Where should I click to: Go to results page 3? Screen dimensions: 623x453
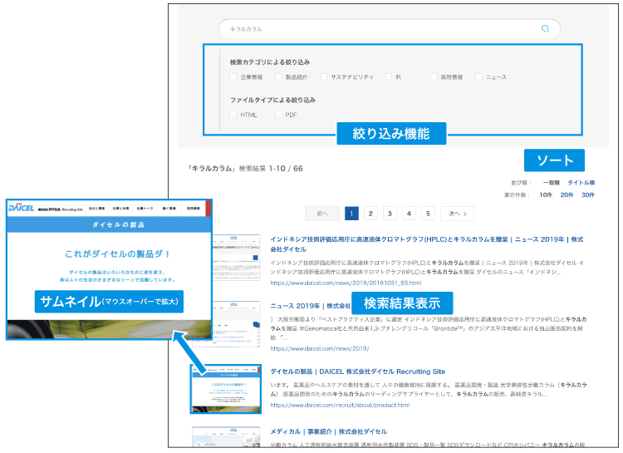coord(390,214)
